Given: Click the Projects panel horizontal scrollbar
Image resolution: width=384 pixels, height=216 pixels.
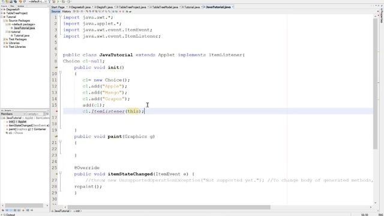Looking at the screenshot, I should (x=24, y=205).
